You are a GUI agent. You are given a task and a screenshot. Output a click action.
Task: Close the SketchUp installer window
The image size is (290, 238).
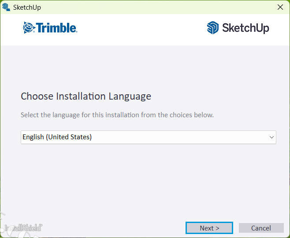tap(280, 7)
